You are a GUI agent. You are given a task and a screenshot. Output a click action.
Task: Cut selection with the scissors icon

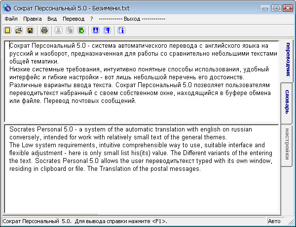pos(59,31)
